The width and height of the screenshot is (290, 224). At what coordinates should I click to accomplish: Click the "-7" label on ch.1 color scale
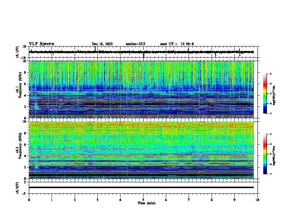point(270,114)
